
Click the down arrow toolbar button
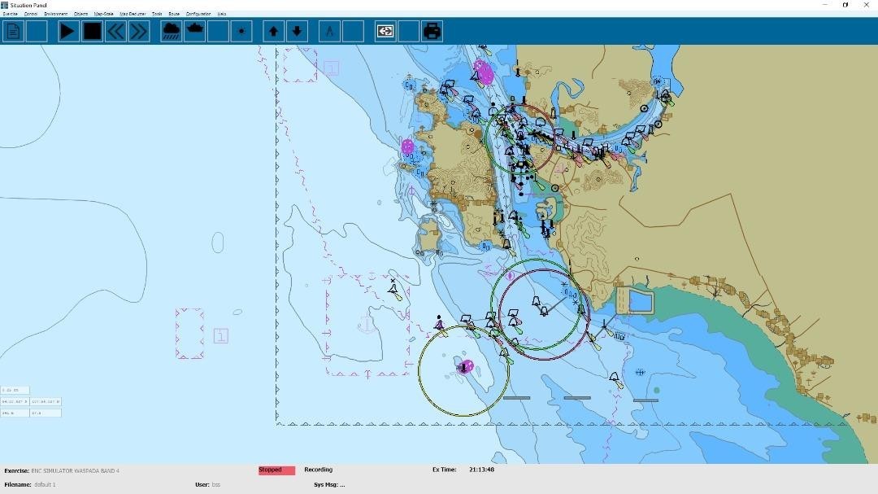tap(297, 32)
